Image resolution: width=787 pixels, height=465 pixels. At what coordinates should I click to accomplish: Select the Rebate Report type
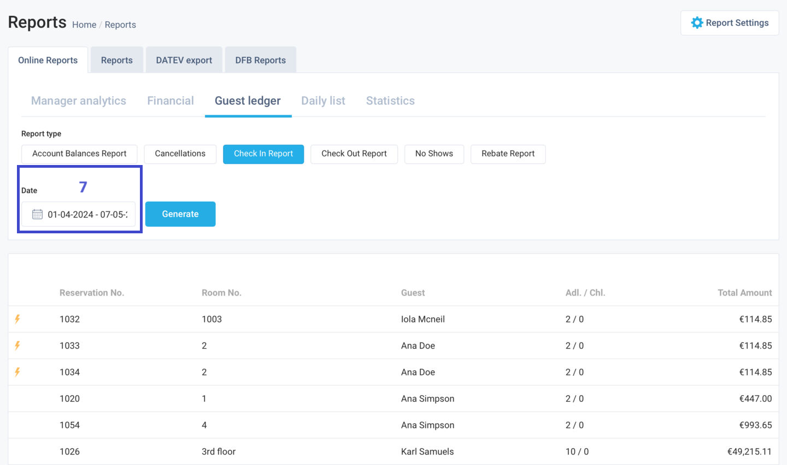pos(508,154)
